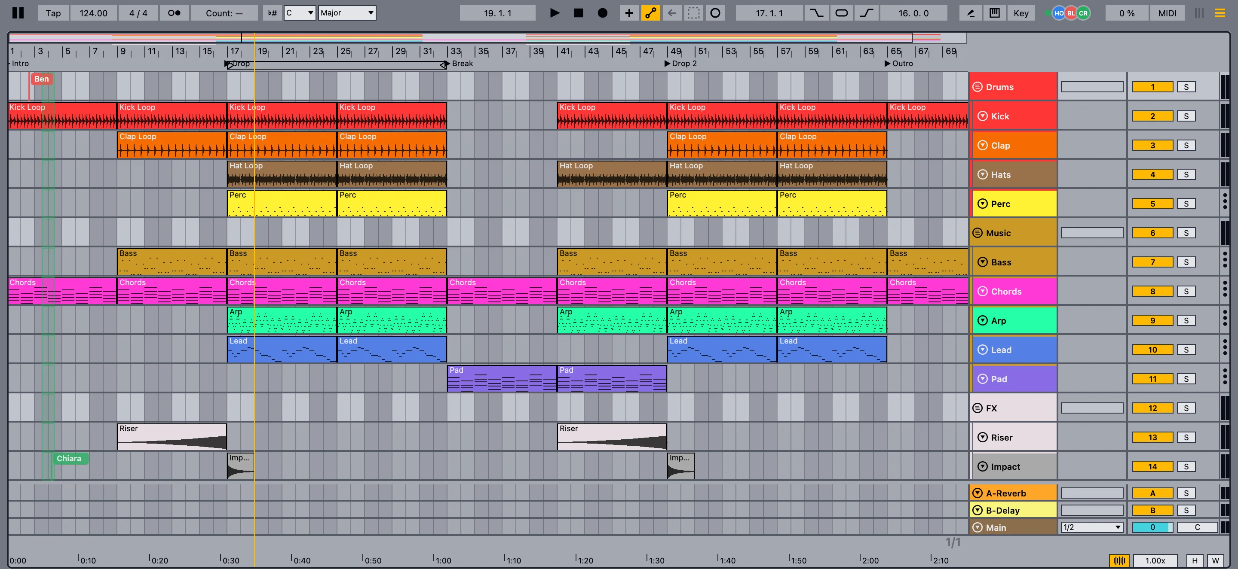Toggle the Metronome button

tap(174, 13)
